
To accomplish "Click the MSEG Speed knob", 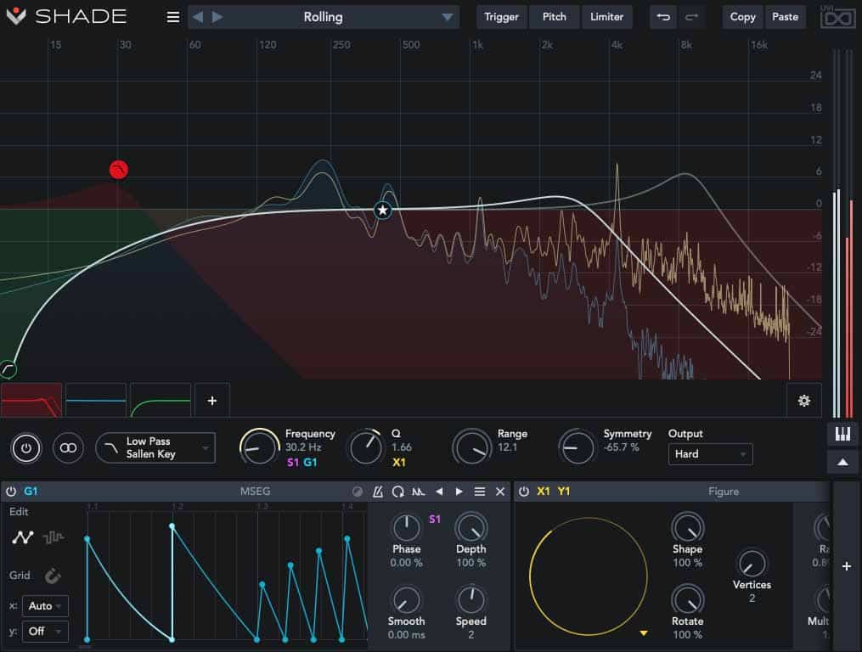I will (x=471, y=599).
